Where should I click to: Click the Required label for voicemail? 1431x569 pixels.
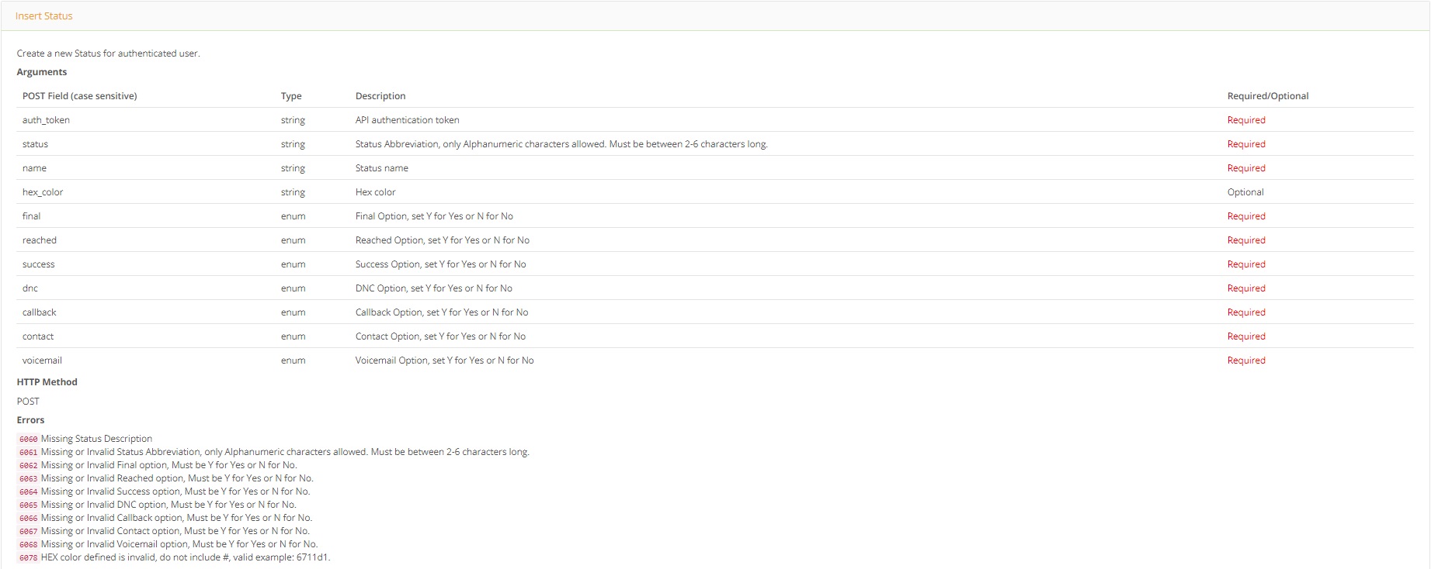pos(1245,360)
